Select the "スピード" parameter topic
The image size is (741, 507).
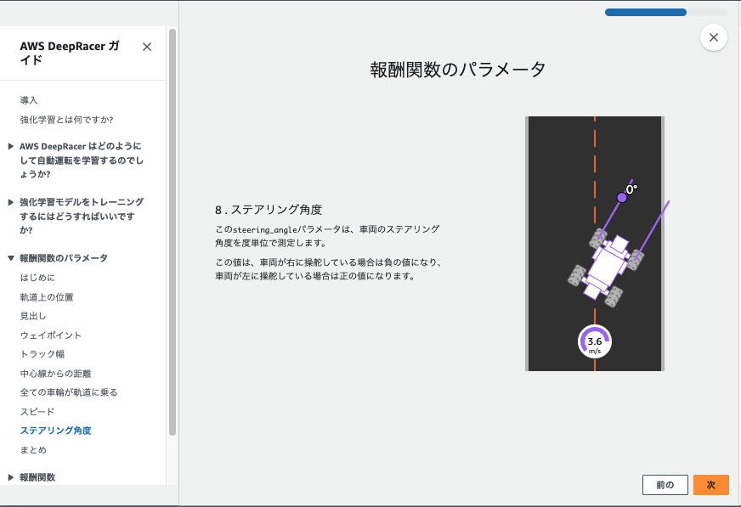click(x=38, y=411)
